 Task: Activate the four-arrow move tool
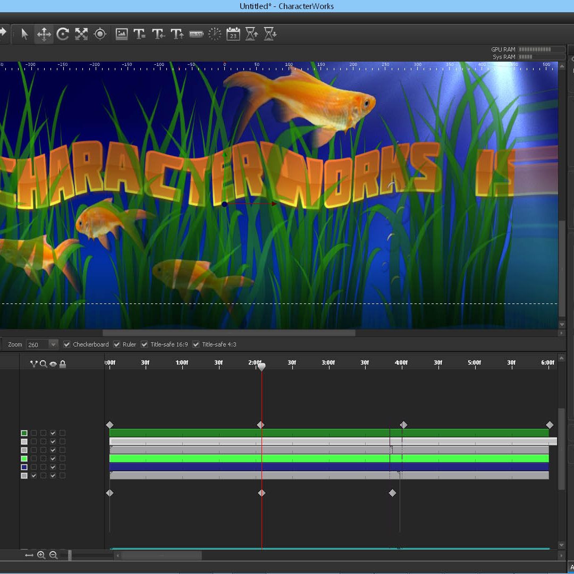pos(44,35)
